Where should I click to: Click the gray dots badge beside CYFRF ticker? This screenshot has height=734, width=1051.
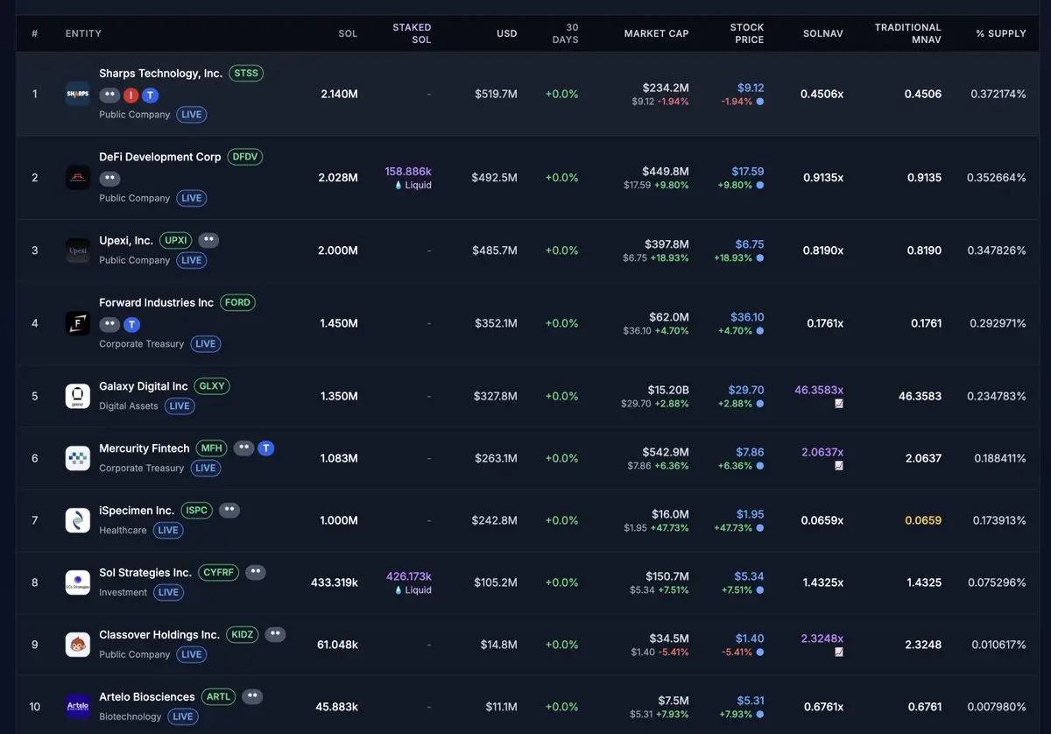pos(256,572)
